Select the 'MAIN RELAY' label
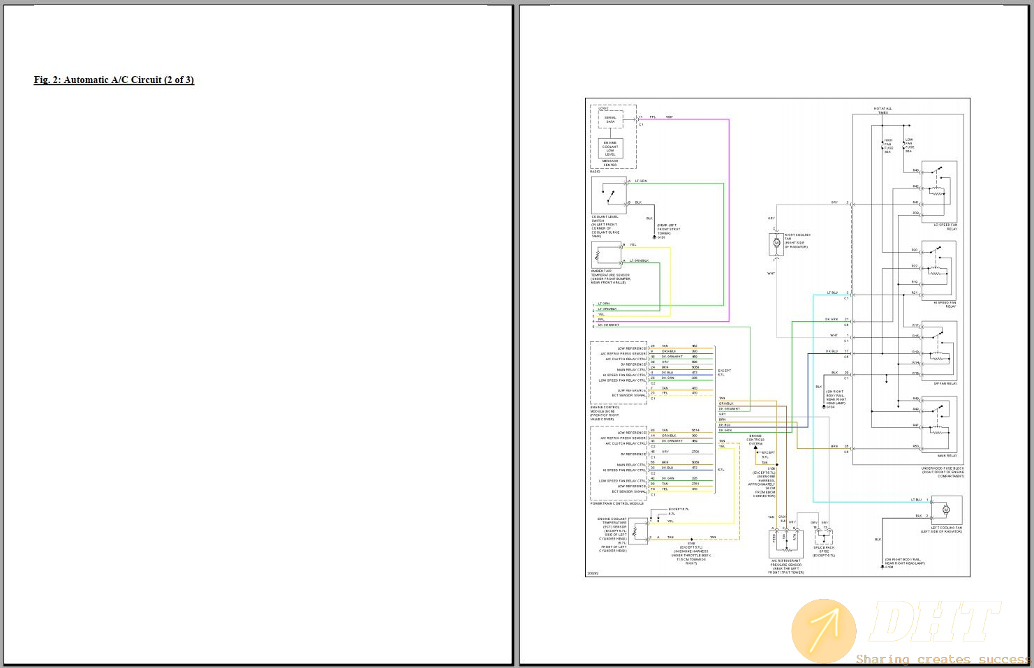The height and width of the screenshot is (668, 1034). pyautogui.click(x=948, y=455)
